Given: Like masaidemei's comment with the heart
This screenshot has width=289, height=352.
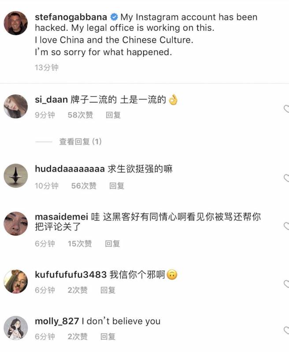Looking at the screenshot, I should pyautogui.click(x=286, y=226).
